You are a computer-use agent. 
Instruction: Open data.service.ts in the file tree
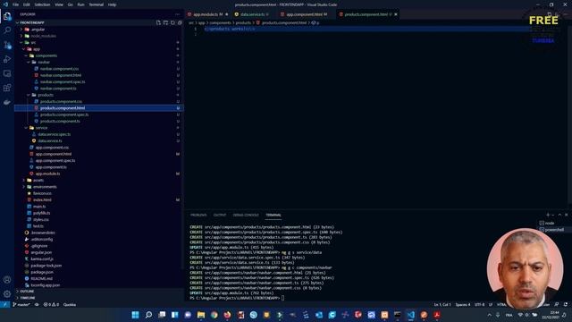coord(50,141)
